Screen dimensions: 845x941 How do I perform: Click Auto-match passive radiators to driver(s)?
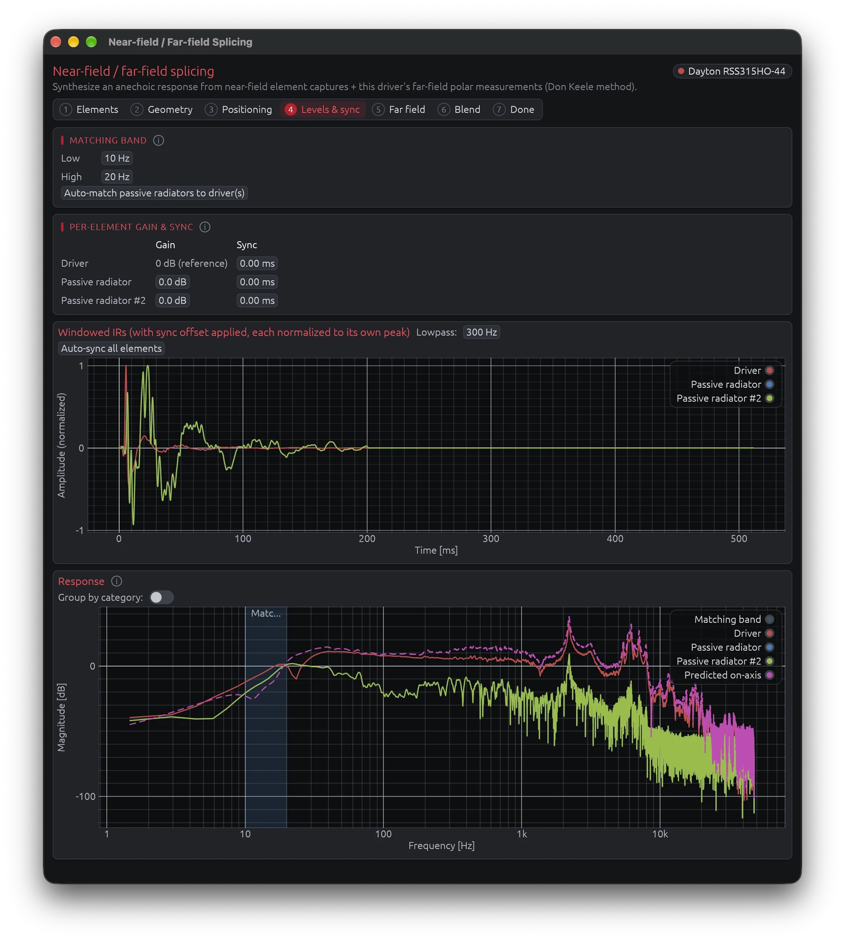click(154, 193)
